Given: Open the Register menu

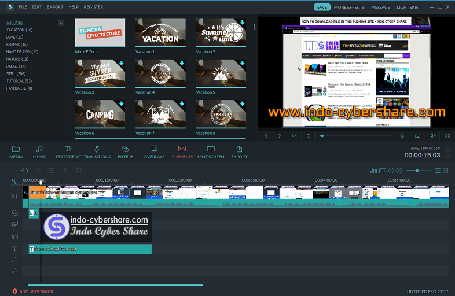Looking at the screenshot, I should click(93, 7).
